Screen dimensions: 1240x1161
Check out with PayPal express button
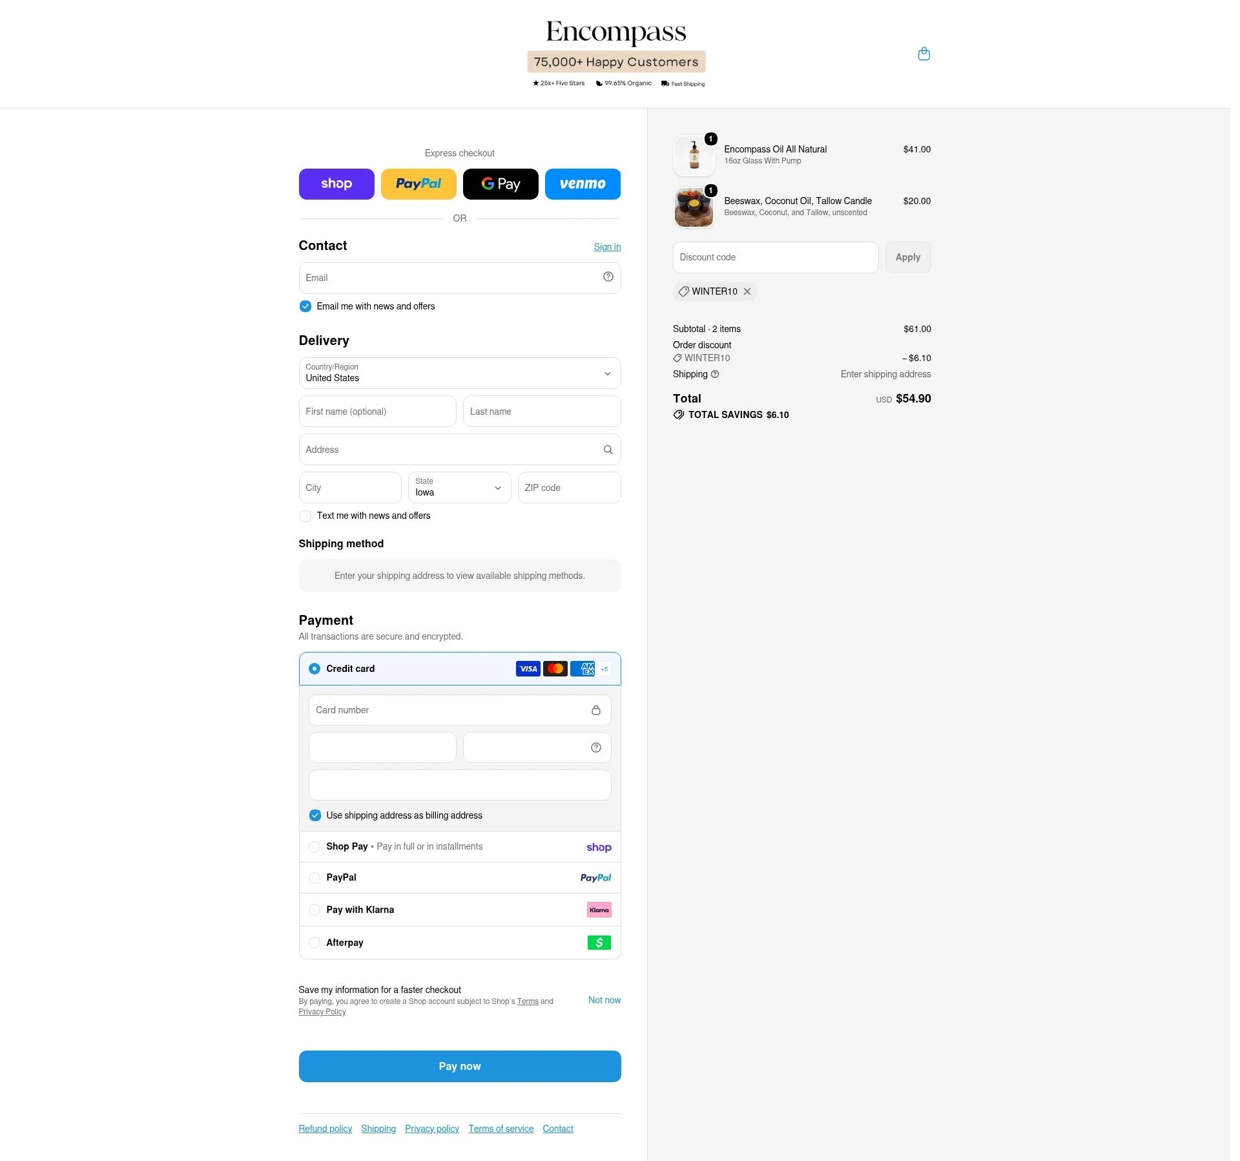(x=418, y=184)
